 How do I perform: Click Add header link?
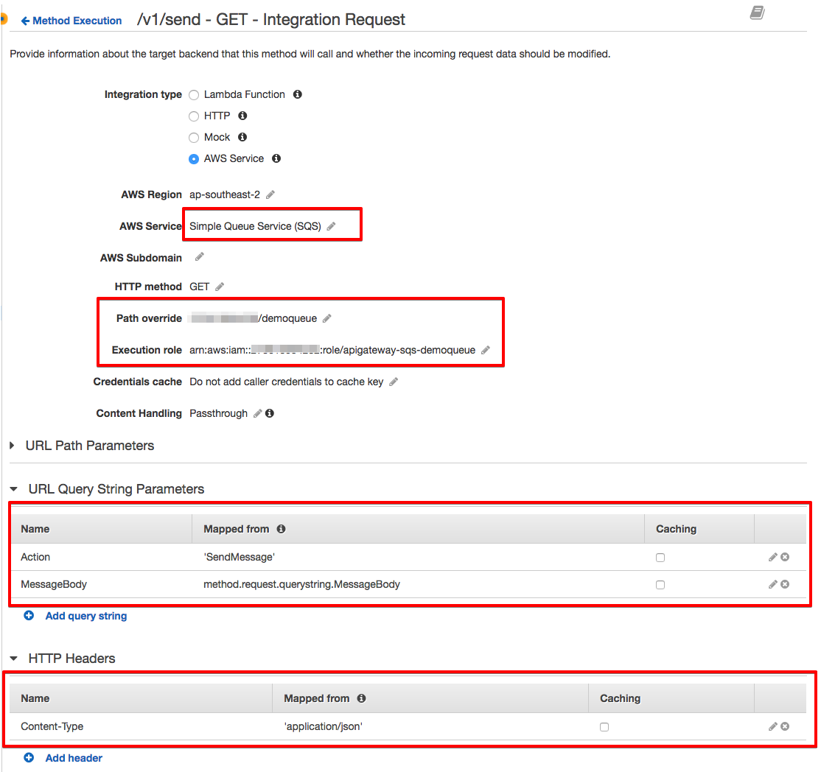point(74,758)
